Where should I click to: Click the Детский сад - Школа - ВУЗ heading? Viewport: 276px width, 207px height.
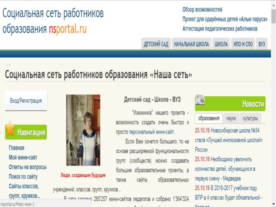tap(152, 100)
